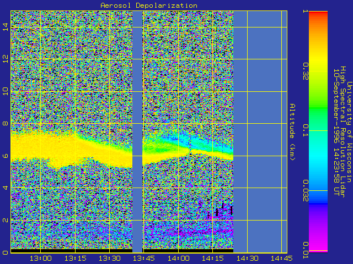Click the 14:30 time axis label

[x=248, y=258]
